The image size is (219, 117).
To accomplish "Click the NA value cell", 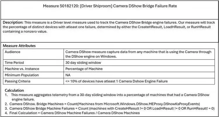I will point(68,75).
